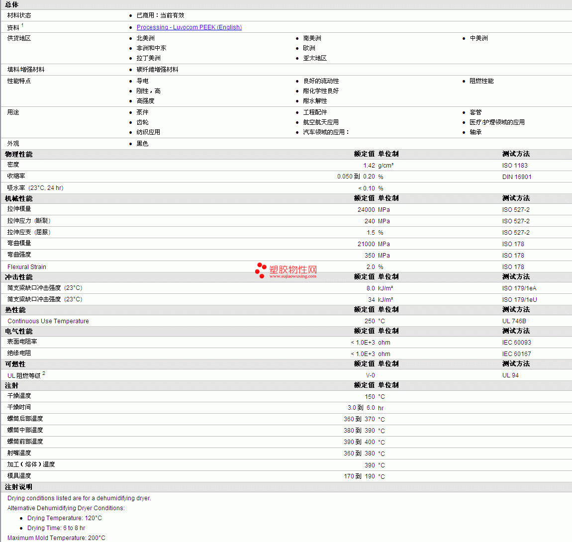Click the 已商用：当前有效 material status text
Viewport: 572px width, 542px height.
click(161, 15)
